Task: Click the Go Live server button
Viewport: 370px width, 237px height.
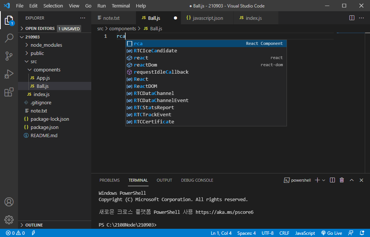Action: click(x=331, y=233)
